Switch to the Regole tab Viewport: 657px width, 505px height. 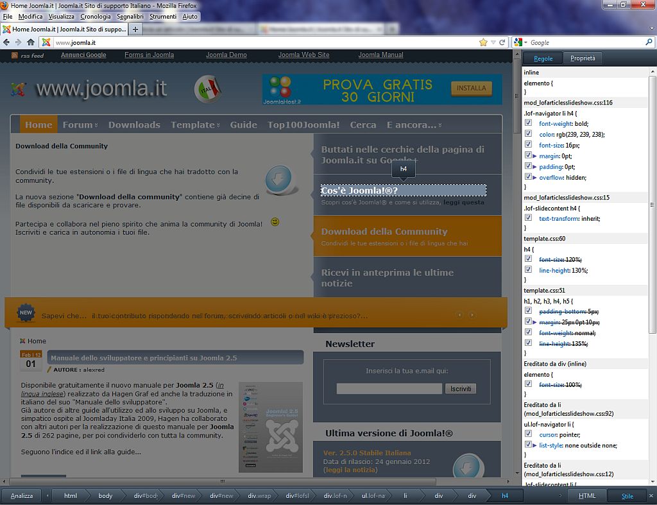[x=543, y=58]
